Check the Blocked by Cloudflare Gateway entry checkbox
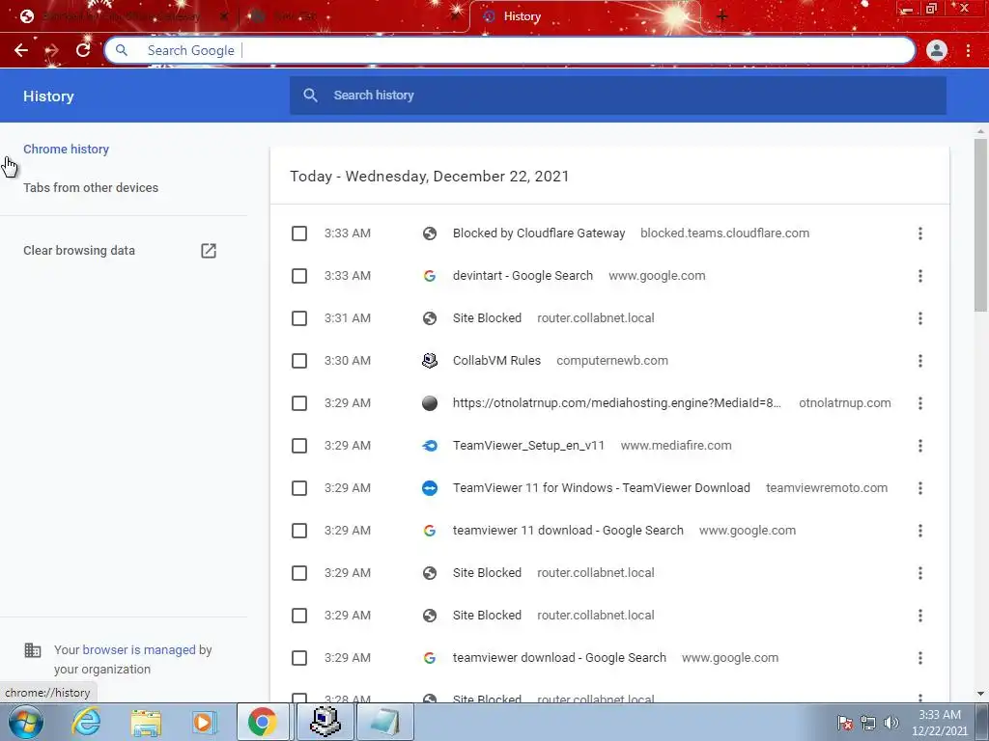The width and height of the screenshot is (989, 741). pos(299,233)
